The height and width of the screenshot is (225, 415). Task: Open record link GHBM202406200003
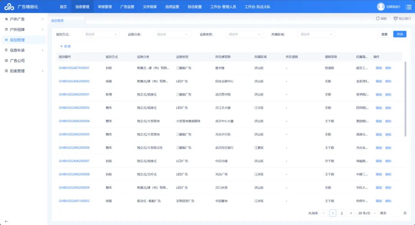(74, 108)
